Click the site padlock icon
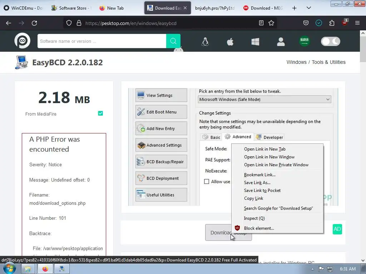Screen dimensions: 366x274 coord(79,23)
